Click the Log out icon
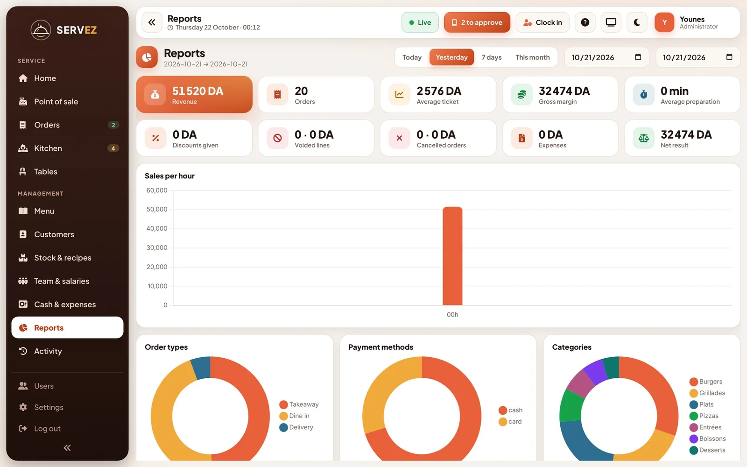This screenshot has height=467, width=747. pos(23,428)
